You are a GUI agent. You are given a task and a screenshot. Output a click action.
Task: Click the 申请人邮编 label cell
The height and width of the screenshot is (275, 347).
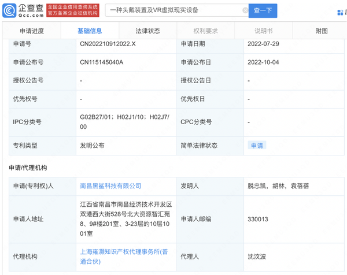pyautogui.click(x=210, y=219)
